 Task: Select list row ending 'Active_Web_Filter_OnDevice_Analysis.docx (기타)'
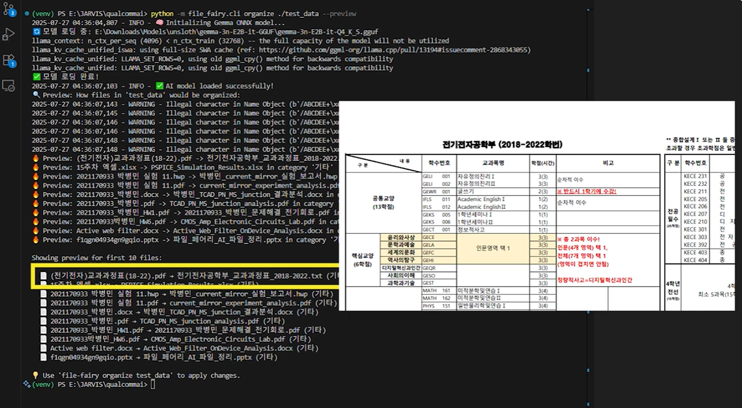point(180,348)
